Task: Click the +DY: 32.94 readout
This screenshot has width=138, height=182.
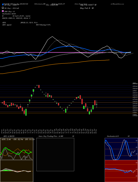Action: pos(18,140)
